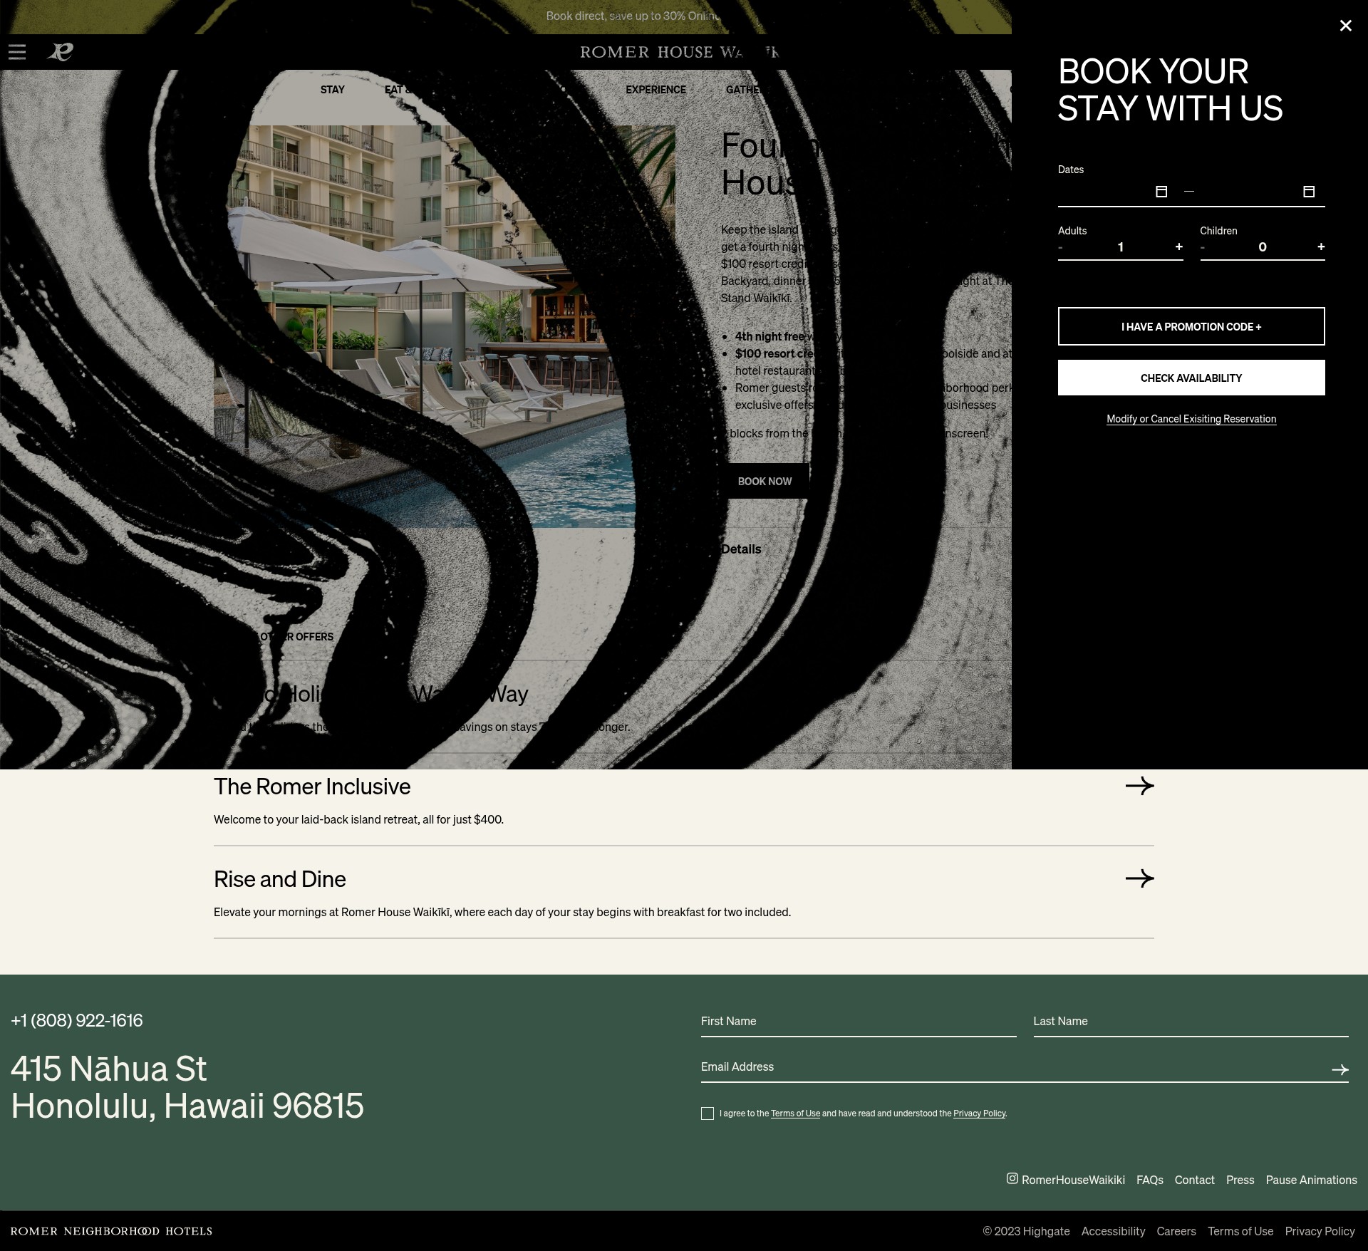Image resolution: width=1368 pixels, height=1251 pixels.
Task: Open the FAQs footer link
Action: (x=1149, y=1180)
